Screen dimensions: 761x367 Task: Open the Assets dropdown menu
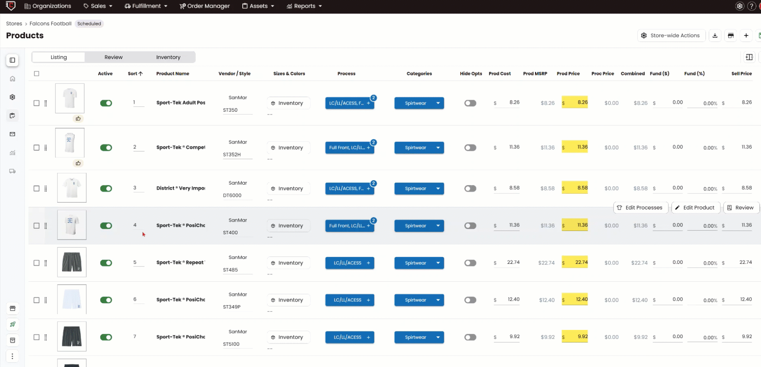point(258,6)
